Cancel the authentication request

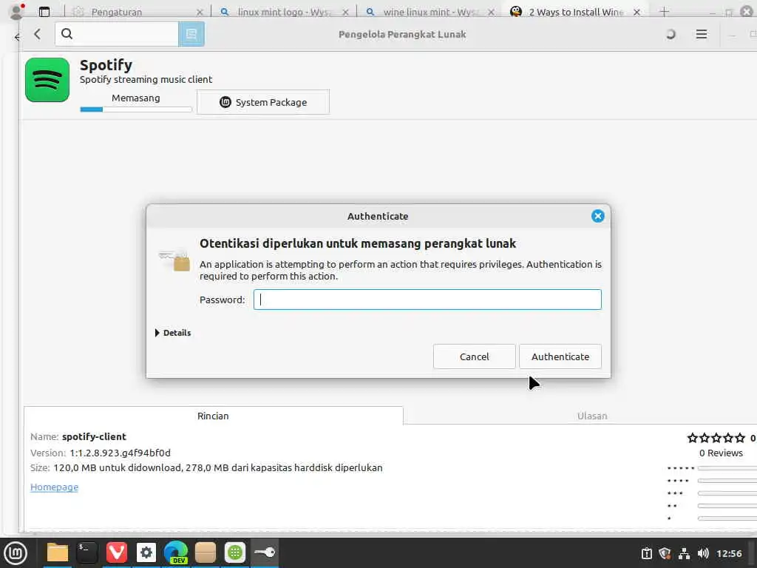[474, 356]
